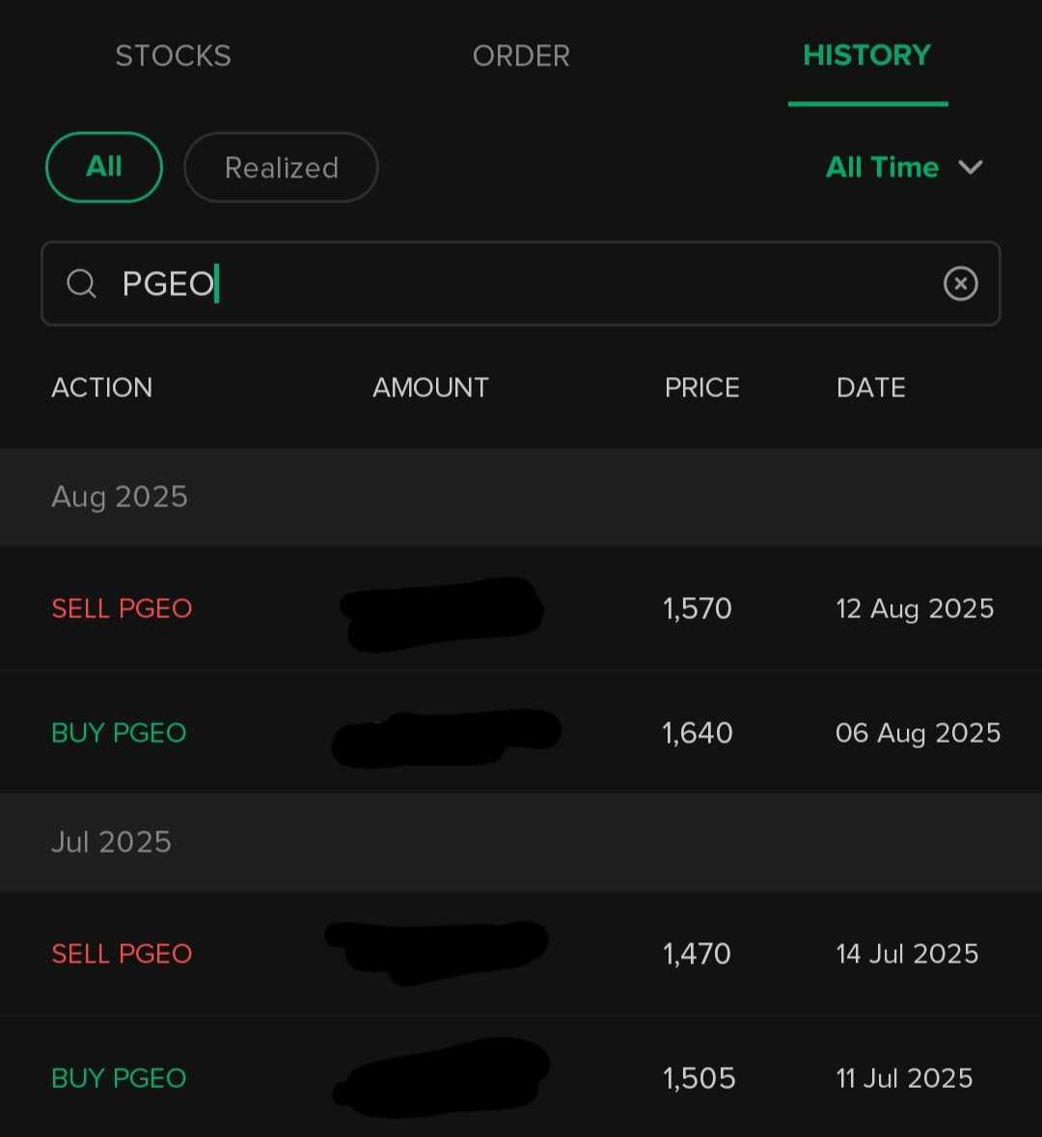Switch filter to Realized

click(281, 167)
